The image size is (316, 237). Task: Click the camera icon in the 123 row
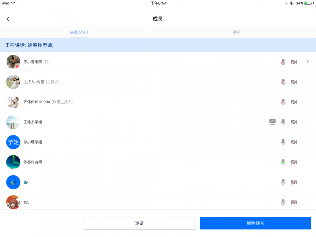pos(294,202)
